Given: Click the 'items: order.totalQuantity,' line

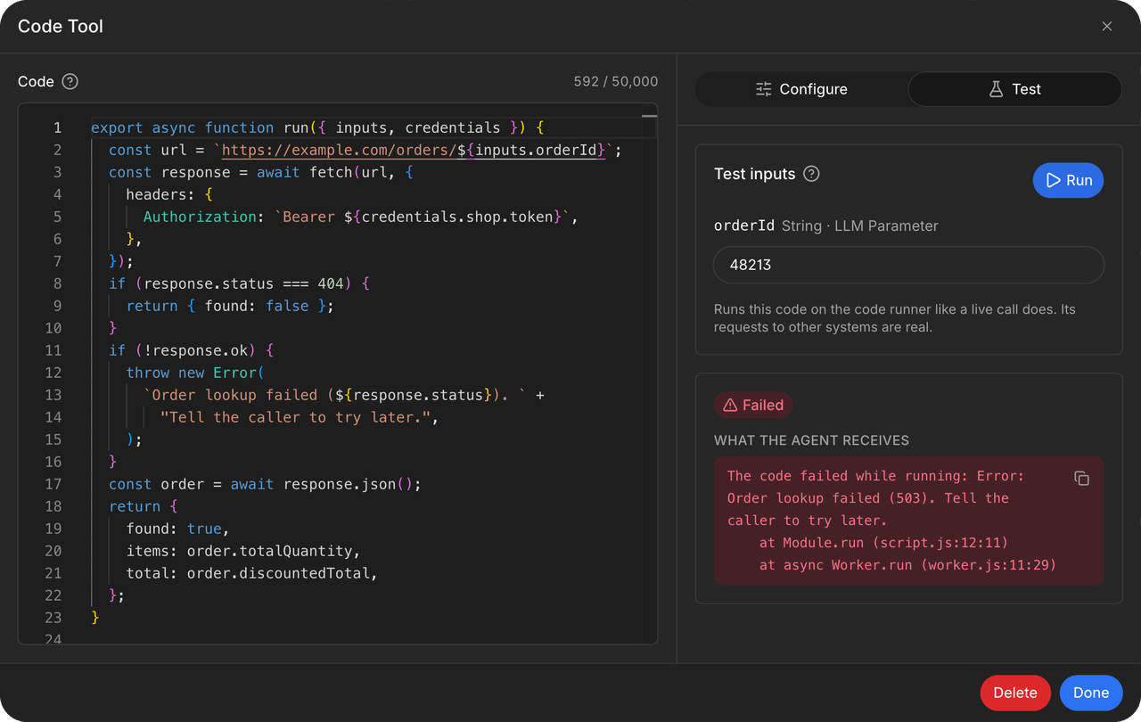Looking at the screenshot, I should tap(243, 551).
